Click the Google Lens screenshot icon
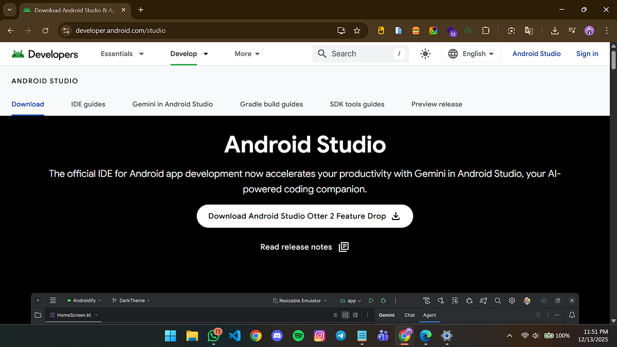Viewport: 617px width, 347px height. click(x=511, y=30)
